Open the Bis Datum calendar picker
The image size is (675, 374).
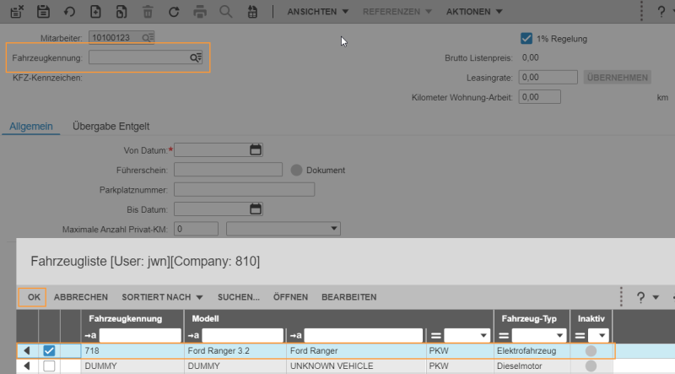256,209
